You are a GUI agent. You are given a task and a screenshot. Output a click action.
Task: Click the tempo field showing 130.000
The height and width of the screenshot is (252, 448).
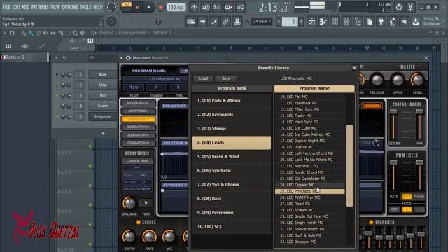coord(176,7)
